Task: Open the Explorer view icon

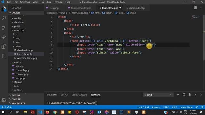Action: pos(4,9)
